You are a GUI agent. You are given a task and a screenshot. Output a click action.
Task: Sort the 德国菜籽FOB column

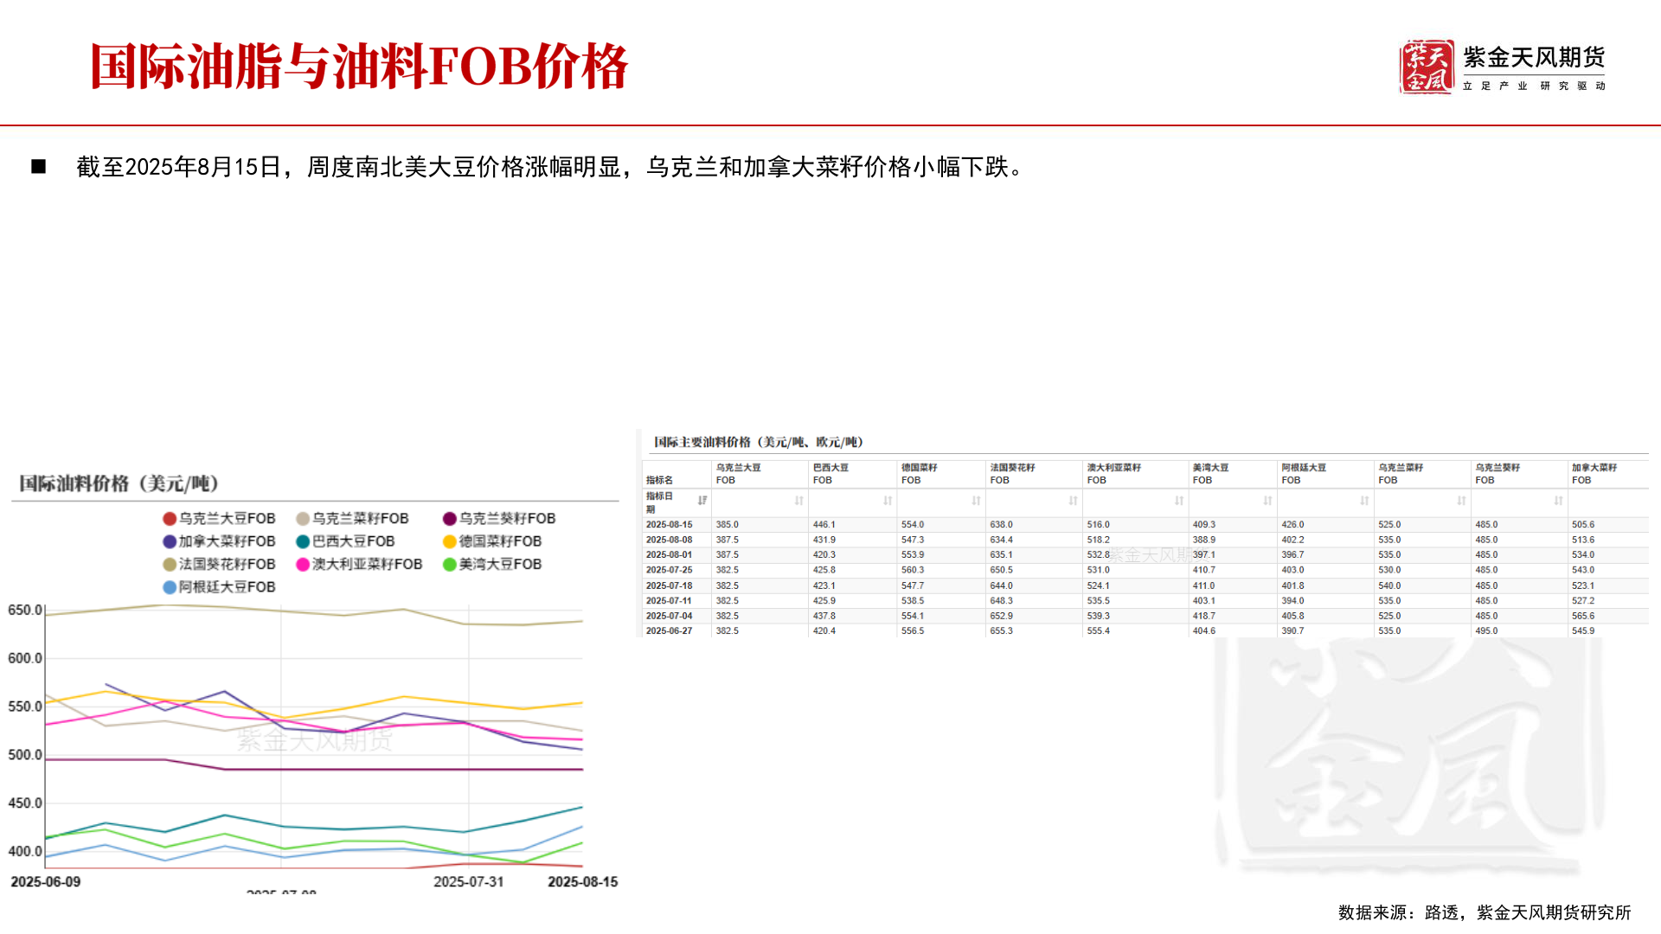tap(974, 500)
